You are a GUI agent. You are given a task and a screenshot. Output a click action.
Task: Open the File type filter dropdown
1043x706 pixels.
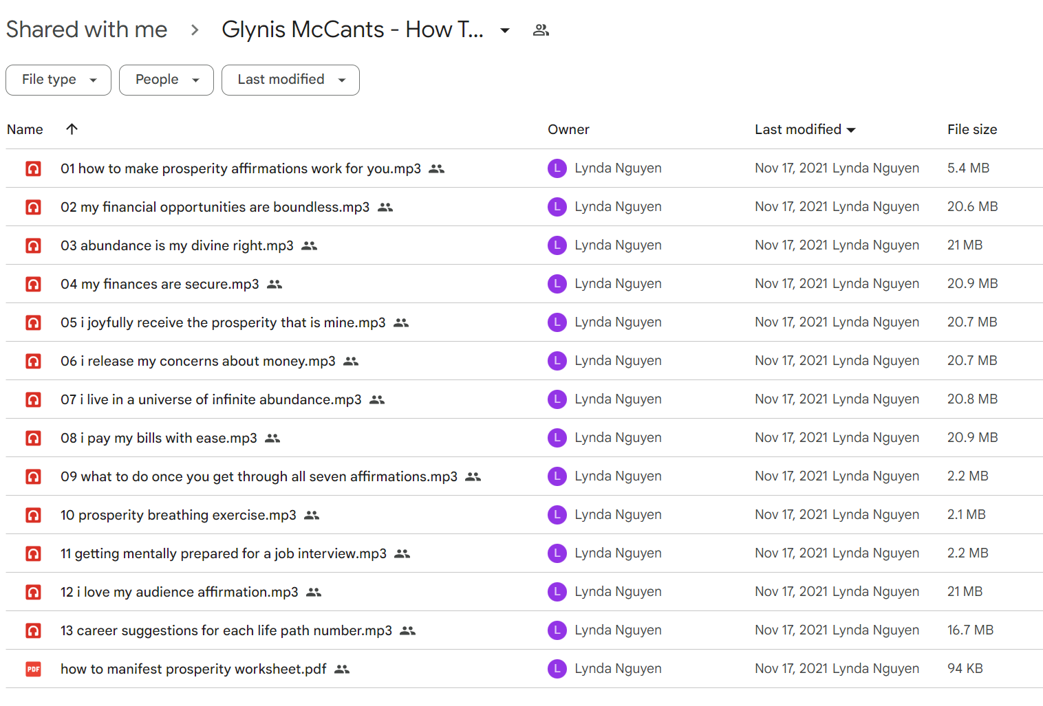pos(58,80)
